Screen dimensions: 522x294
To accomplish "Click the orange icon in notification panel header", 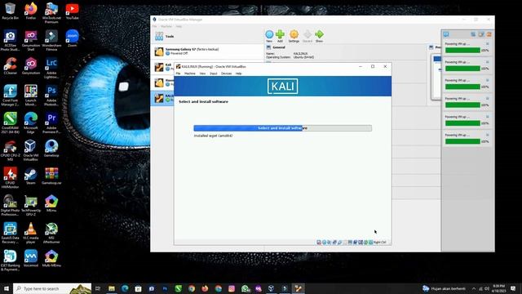I will (x=489, y=34).
